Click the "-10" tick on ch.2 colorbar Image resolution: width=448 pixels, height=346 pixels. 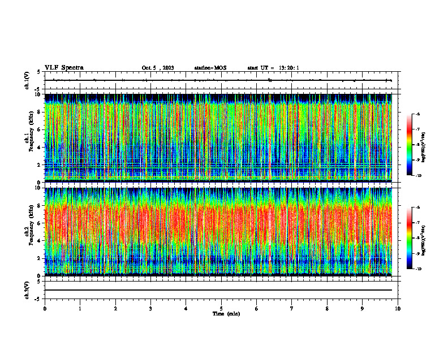(418, 269)
